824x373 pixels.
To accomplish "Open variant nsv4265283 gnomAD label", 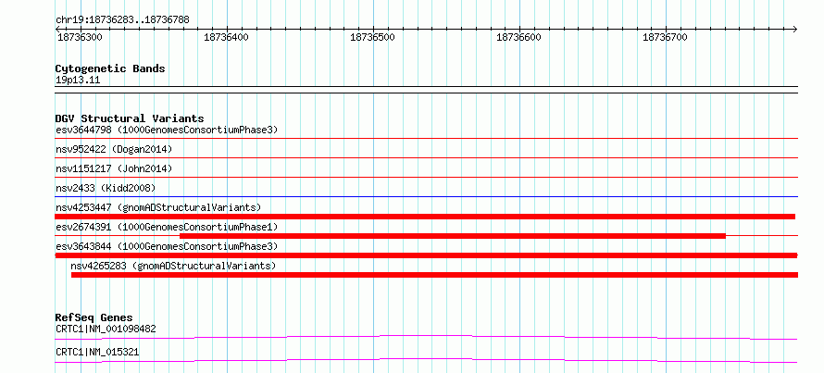I will 173,266.
